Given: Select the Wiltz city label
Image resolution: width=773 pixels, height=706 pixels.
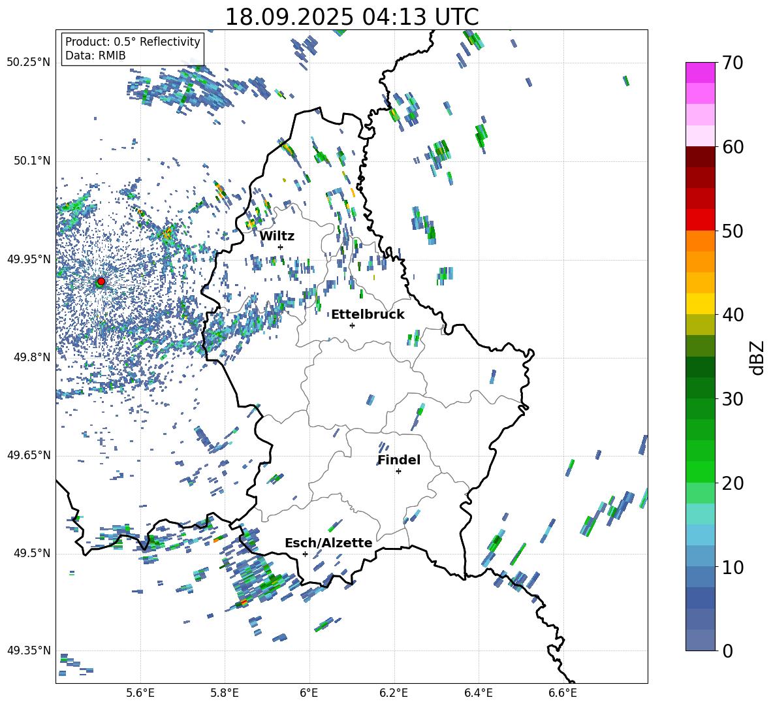Looking at the screenshot, I should pyautogui.click(x=277, y=236).
